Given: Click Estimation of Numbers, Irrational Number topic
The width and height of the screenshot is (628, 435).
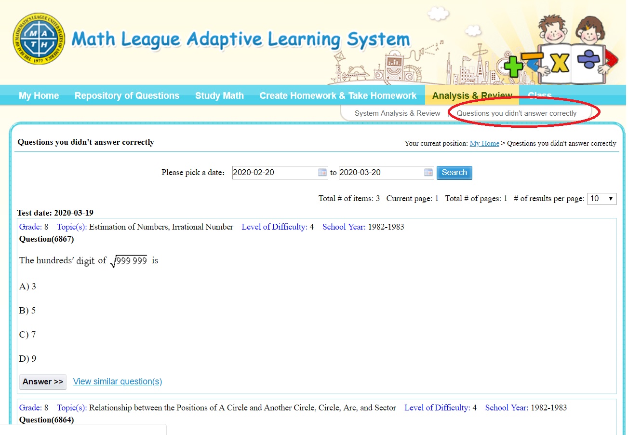Looking at the screenshot, I should (161, 227).
